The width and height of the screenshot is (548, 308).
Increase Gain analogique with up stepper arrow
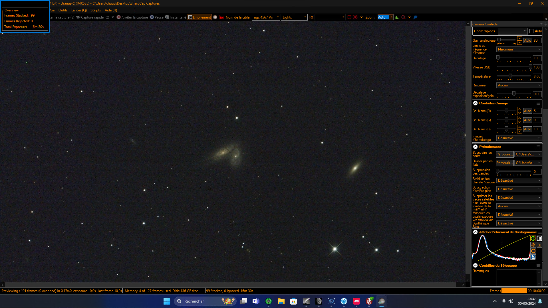point(519,39)
